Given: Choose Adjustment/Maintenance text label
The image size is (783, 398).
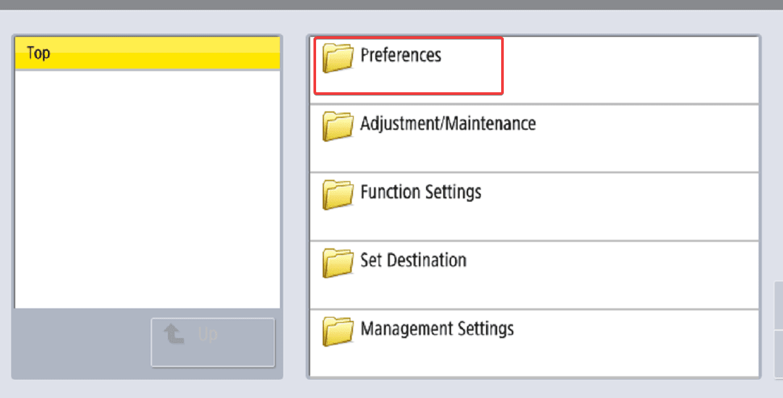Looking at the screenshot, I should [x=448, y=123].
